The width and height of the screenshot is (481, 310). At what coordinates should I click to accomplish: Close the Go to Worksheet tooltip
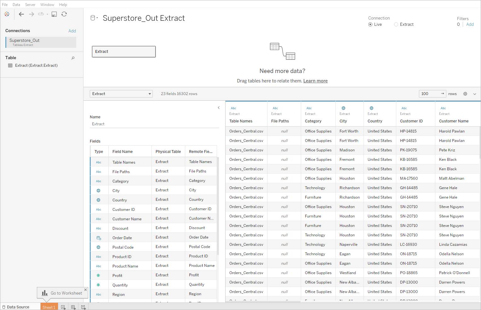pyautogui.click(x=85, y=290)
